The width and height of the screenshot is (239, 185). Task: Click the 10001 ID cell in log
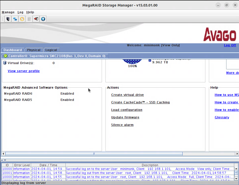click(7, 173)
